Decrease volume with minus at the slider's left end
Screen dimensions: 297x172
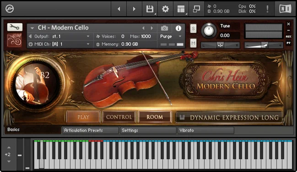point(247,45)
